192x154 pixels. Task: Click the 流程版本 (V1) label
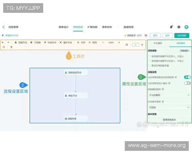(134, 36)
